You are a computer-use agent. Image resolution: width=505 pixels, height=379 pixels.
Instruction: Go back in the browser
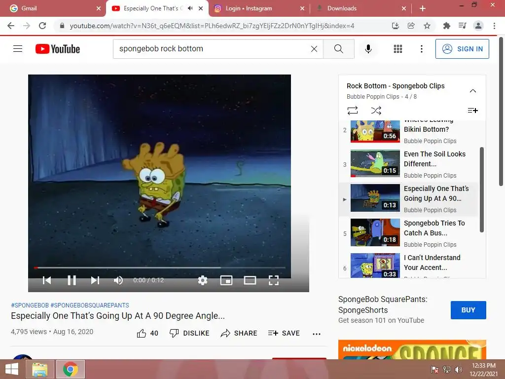(x=11, y=26)
